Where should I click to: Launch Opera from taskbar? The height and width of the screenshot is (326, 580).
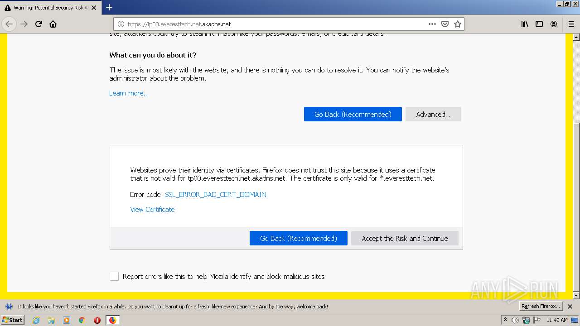click(97, 320)
